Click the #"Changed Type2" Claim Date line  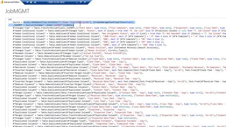point(119,59)
